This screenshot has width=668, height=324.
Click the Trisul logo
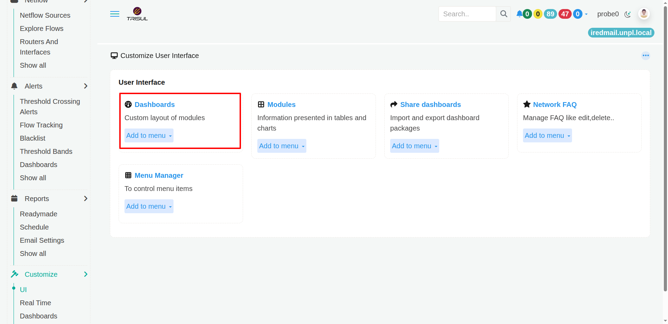pyautogui.click(x=137, y=14)
